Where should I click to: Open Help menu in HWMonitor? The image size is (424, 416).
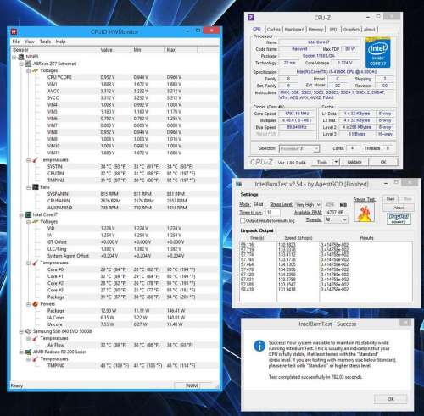coord(60,42)
